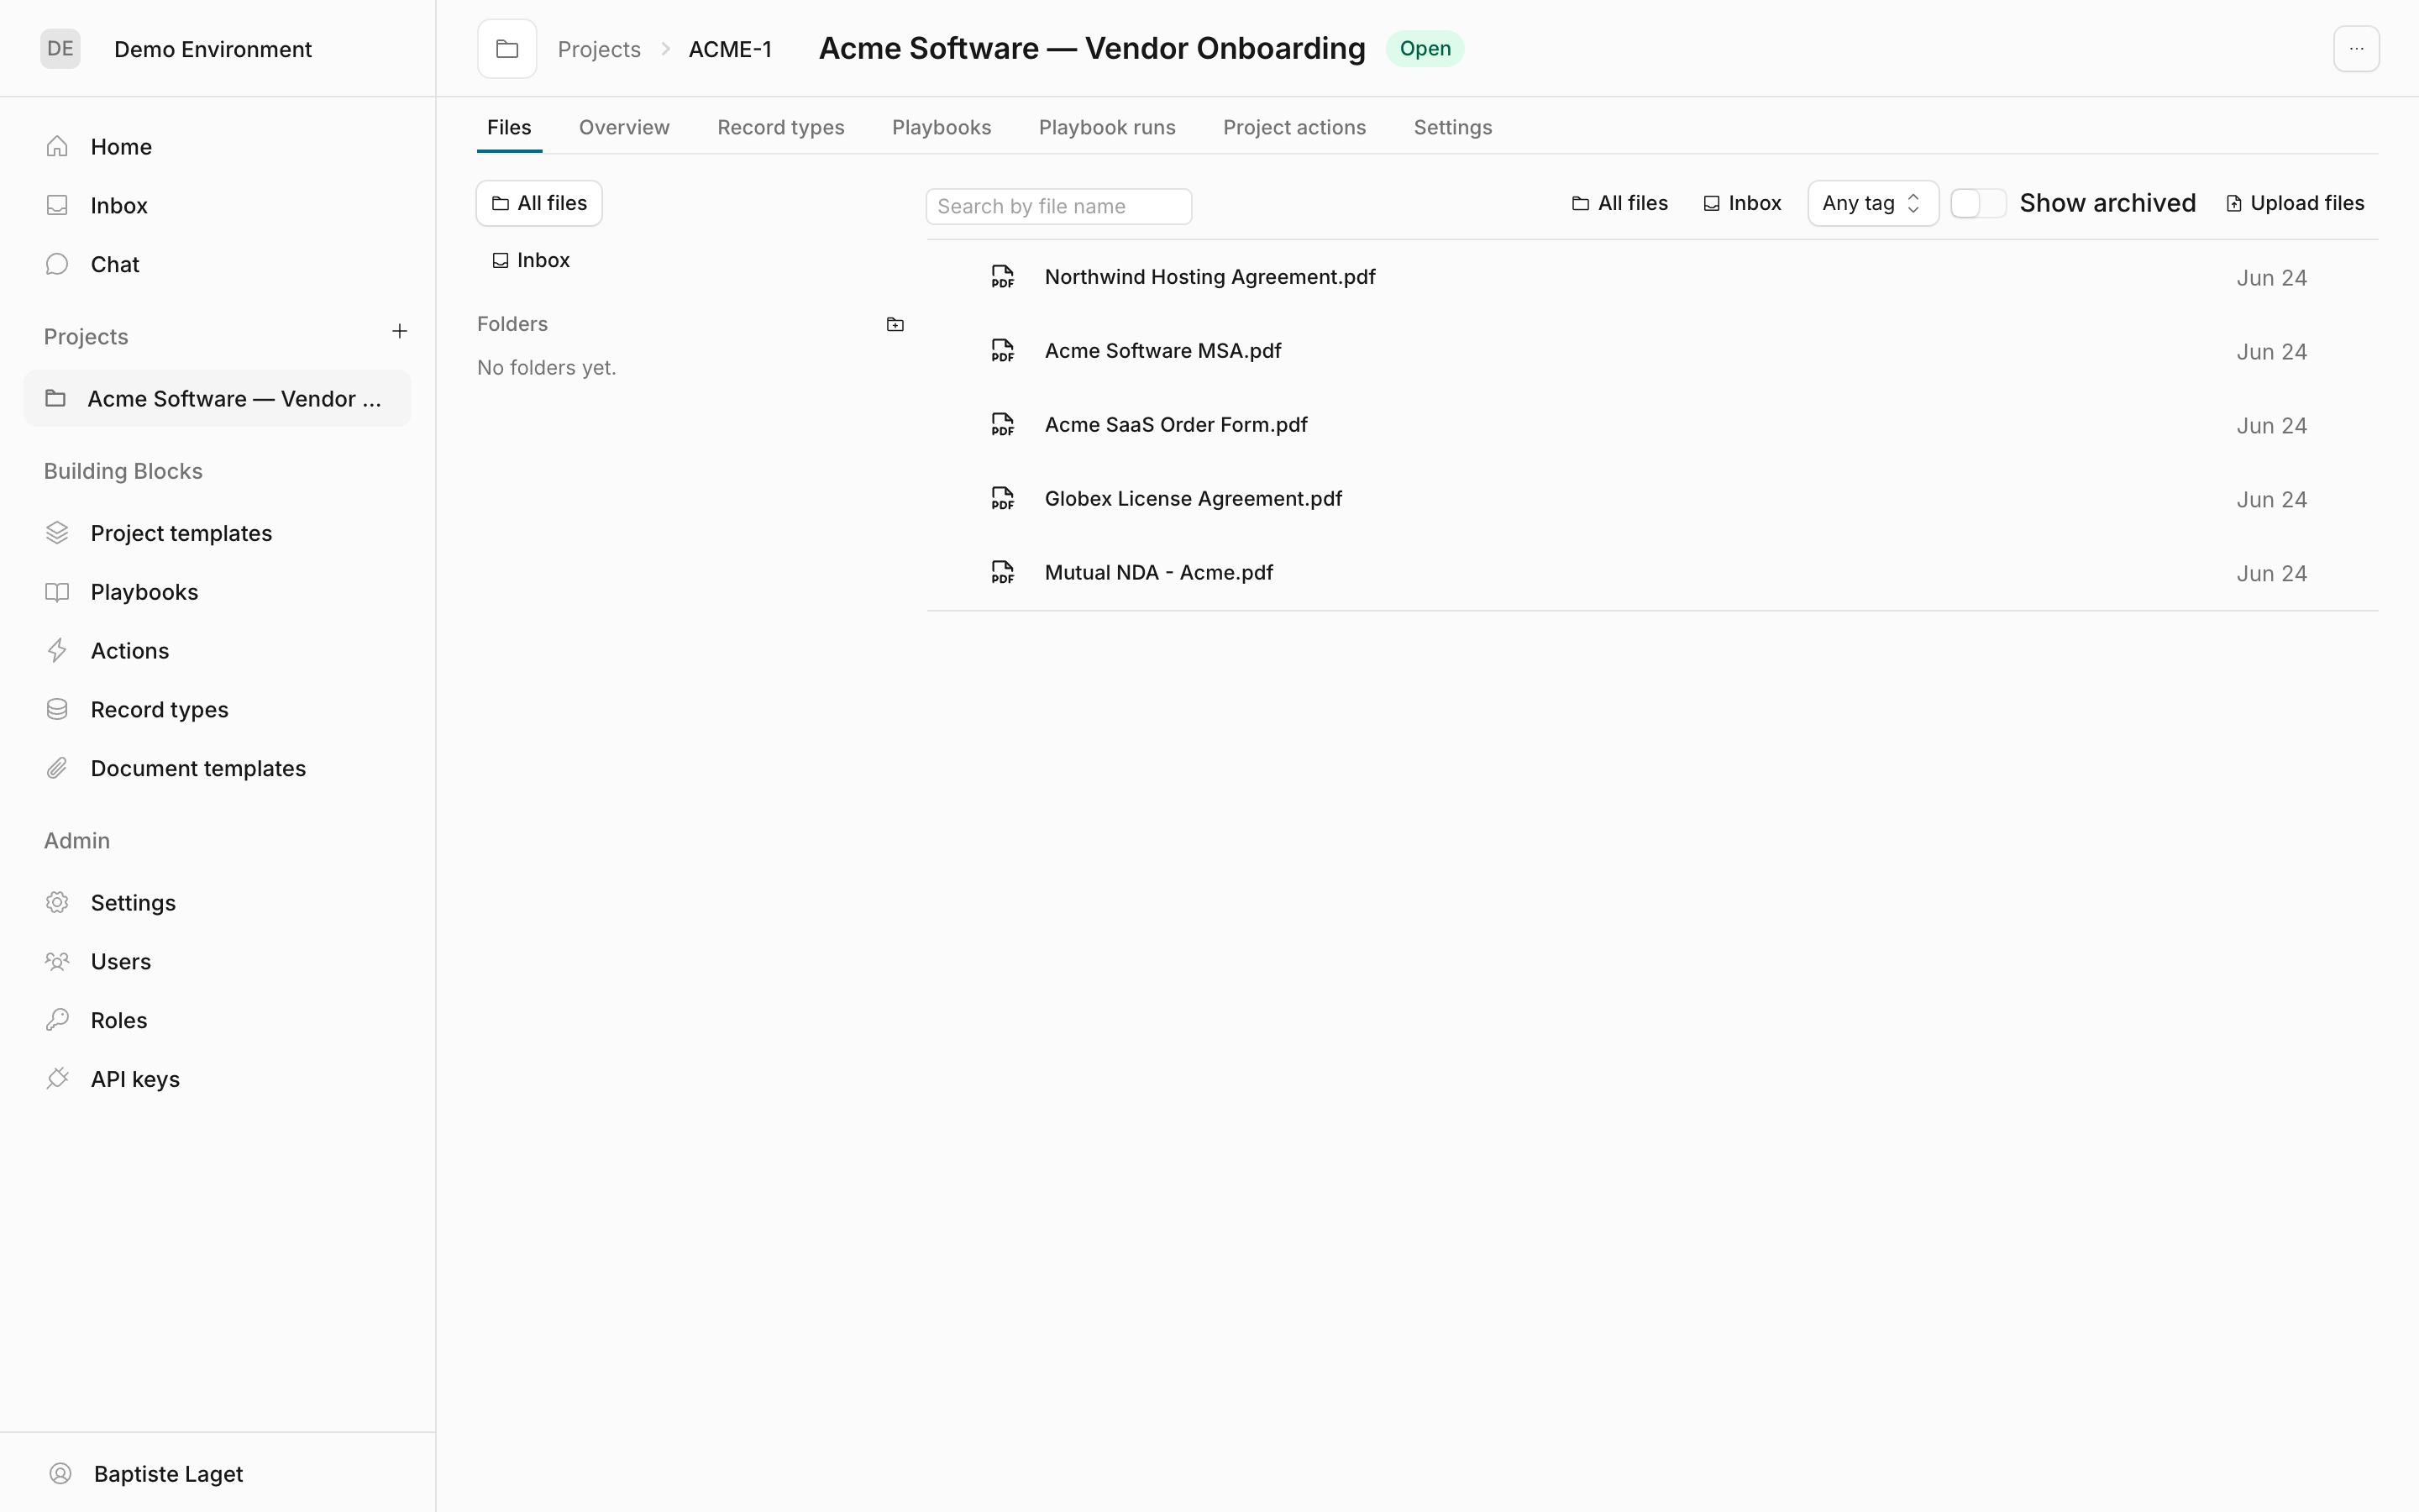
Task: Click the Playbooks book icon
Action: (57, 592)
